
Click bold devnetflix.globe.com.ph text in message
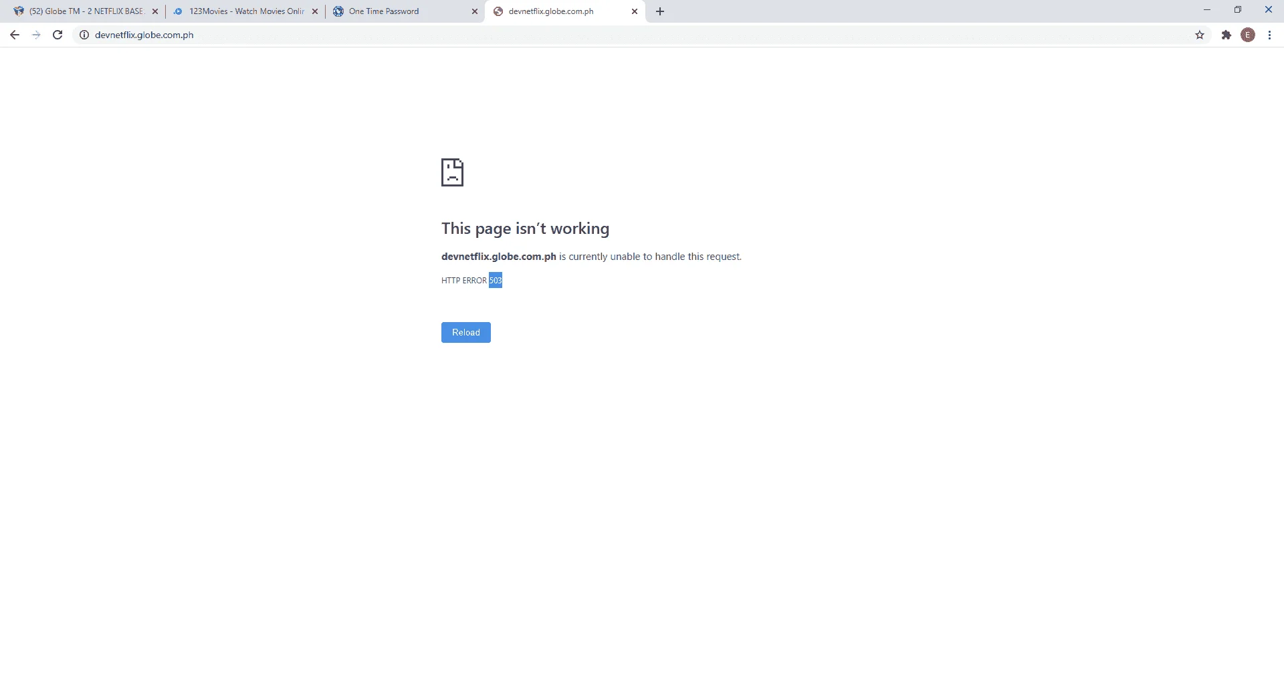point(499,257)
